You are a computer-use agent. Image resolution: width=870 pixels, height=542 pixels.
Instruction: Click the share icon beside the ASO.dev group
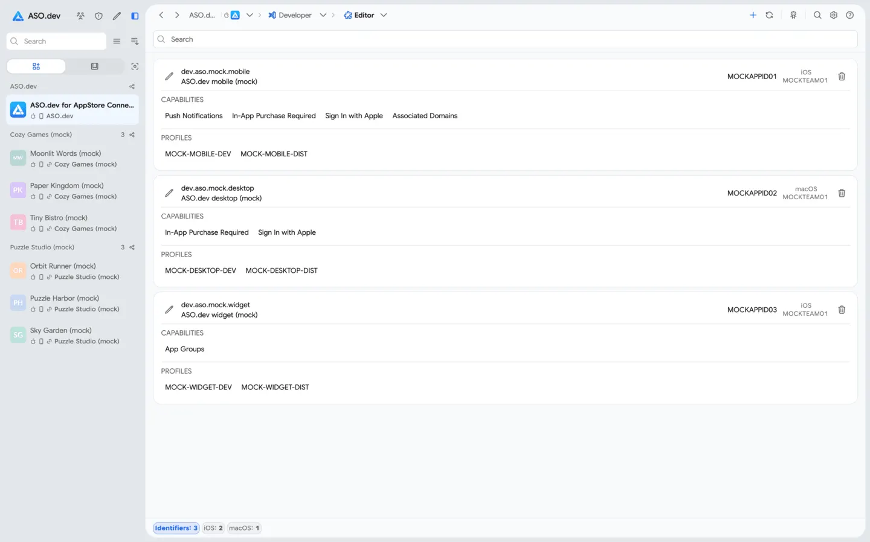(132, 86)
